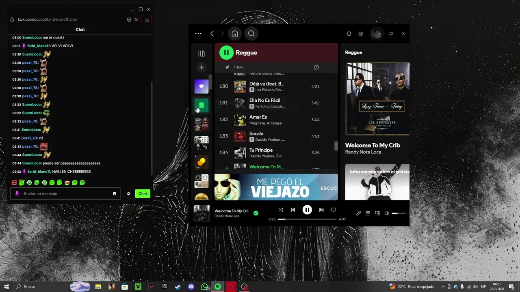Screen dimensions: 520x292
Task: Pause the Reggue playlist with green button
Action: [226, 52]
